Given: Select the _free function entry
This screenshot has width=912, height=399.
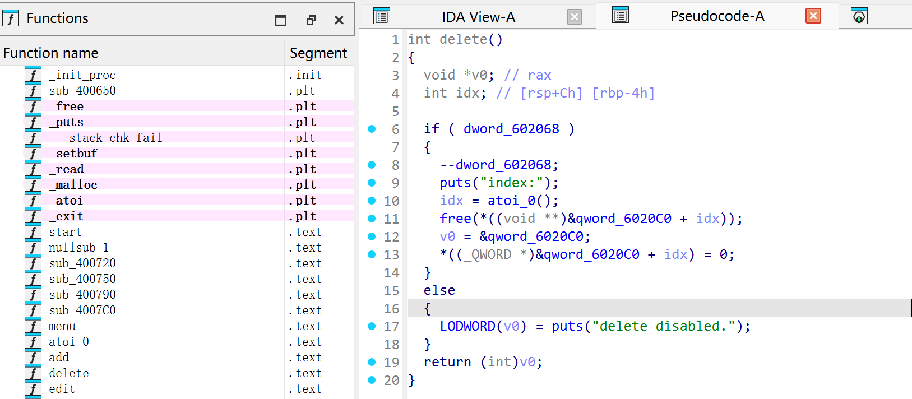Looking at the screenshot, I should click(x=177, y=106).
